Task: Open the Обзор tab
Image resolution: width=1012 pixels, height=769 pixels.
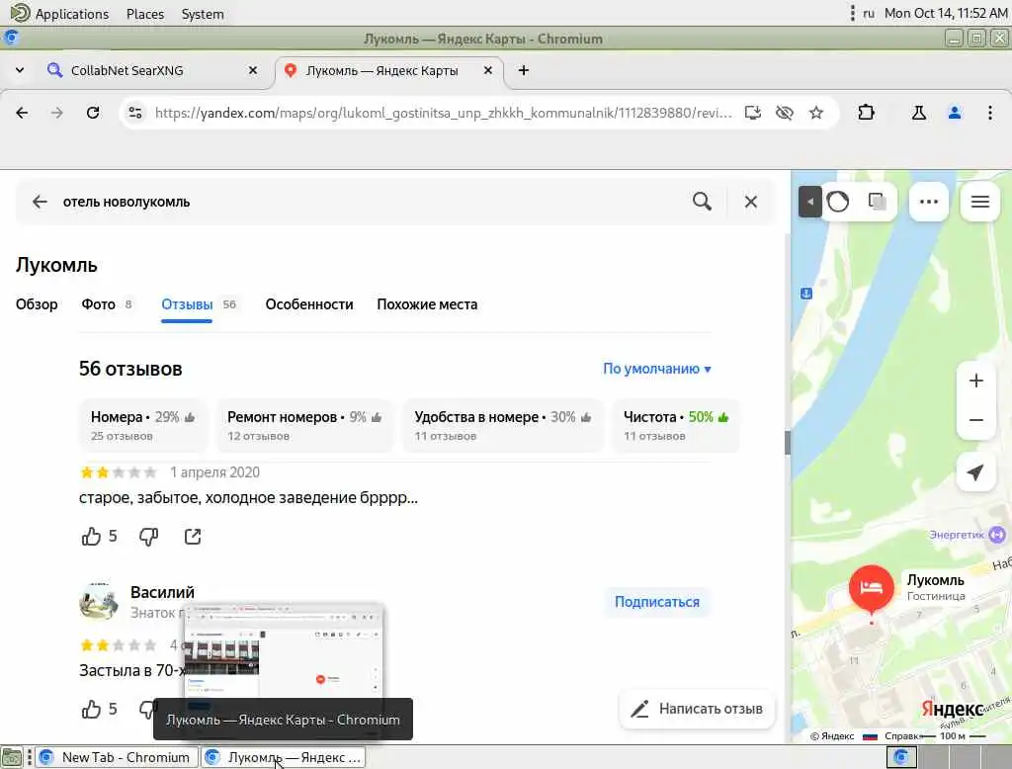Action: pos(37,304)
